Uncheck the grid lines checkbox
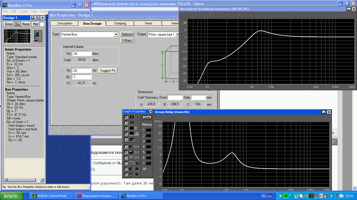This screenshot has height=200, width=357. coord(126,123)
